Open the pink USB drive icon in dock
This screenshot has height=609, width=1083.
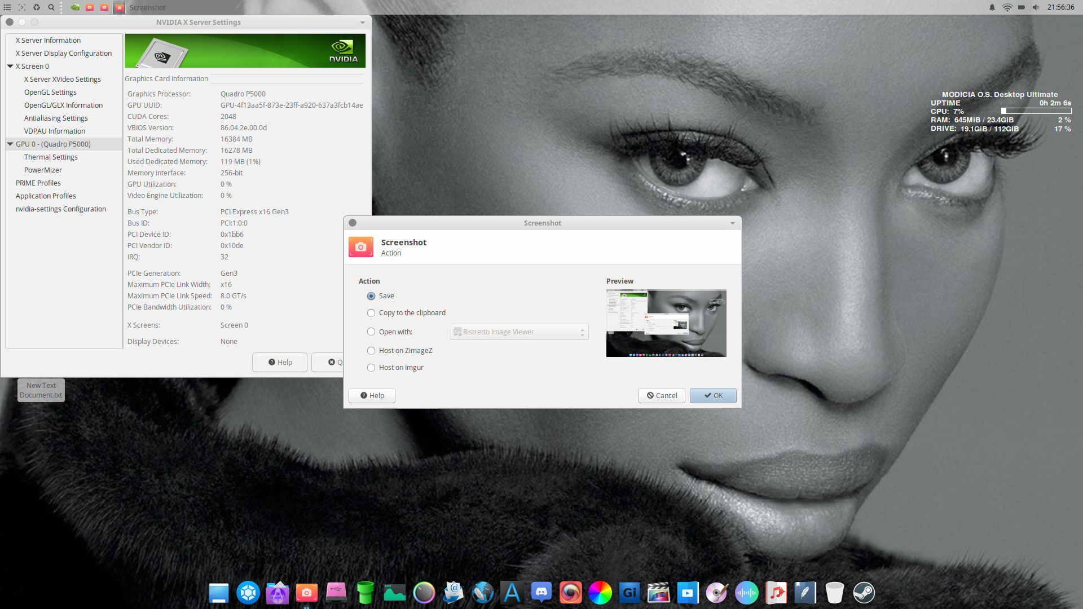pyautogui.click(x=336, y=593)
